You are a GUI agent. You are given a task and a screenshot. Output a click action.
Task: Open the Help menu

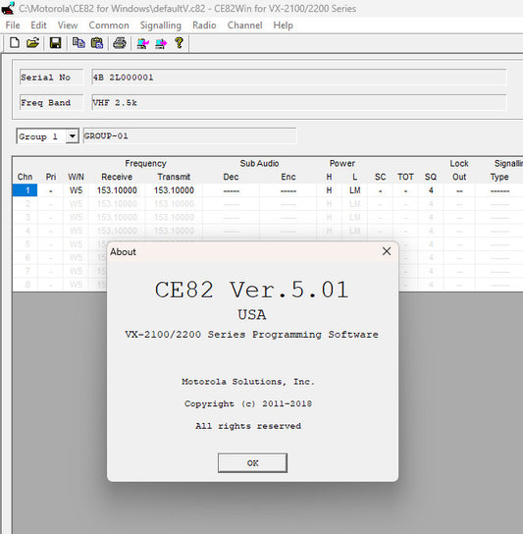[x=283, y=26]
